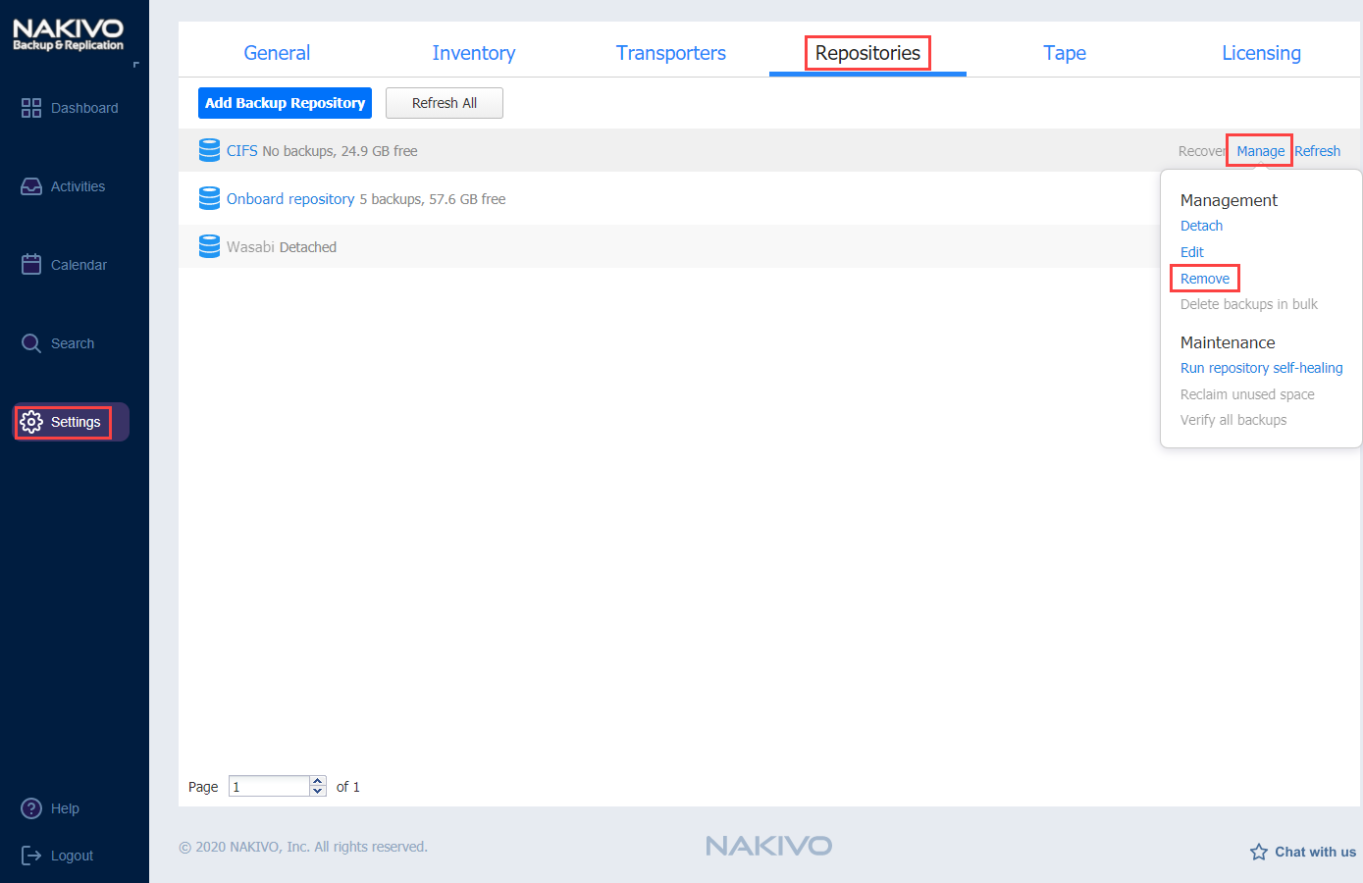Click Recover for the CIFS repository
This screenshot has height=883, width=1363.
click(1202, 151)
